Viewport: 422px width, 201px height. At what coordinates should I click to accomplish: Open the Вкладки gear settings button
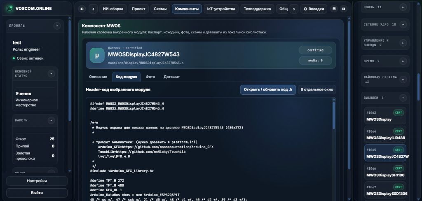(x=314, y=9)
